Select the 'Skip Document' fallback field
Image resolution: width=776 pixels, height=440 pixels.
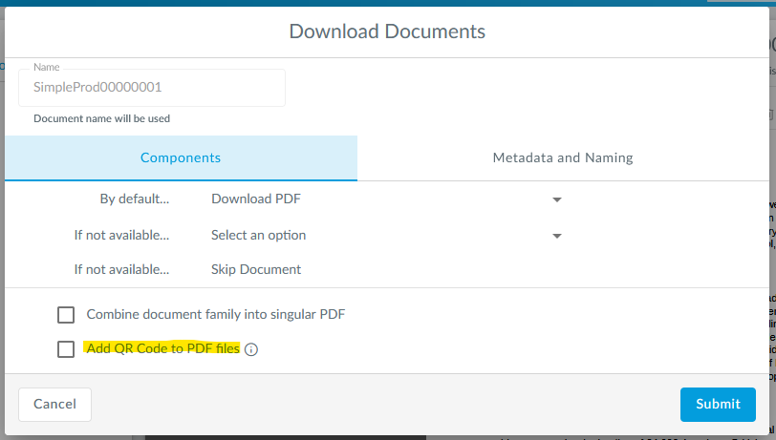[x=256, y=269]
